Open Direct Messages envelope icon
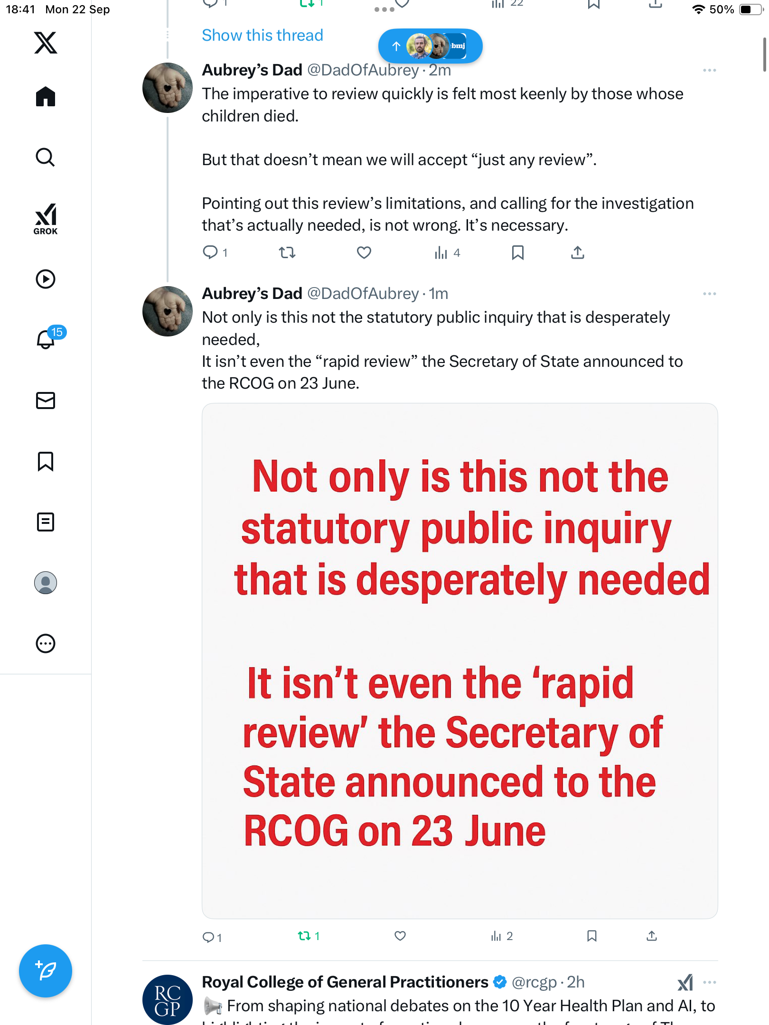 [x=46, y=401]
